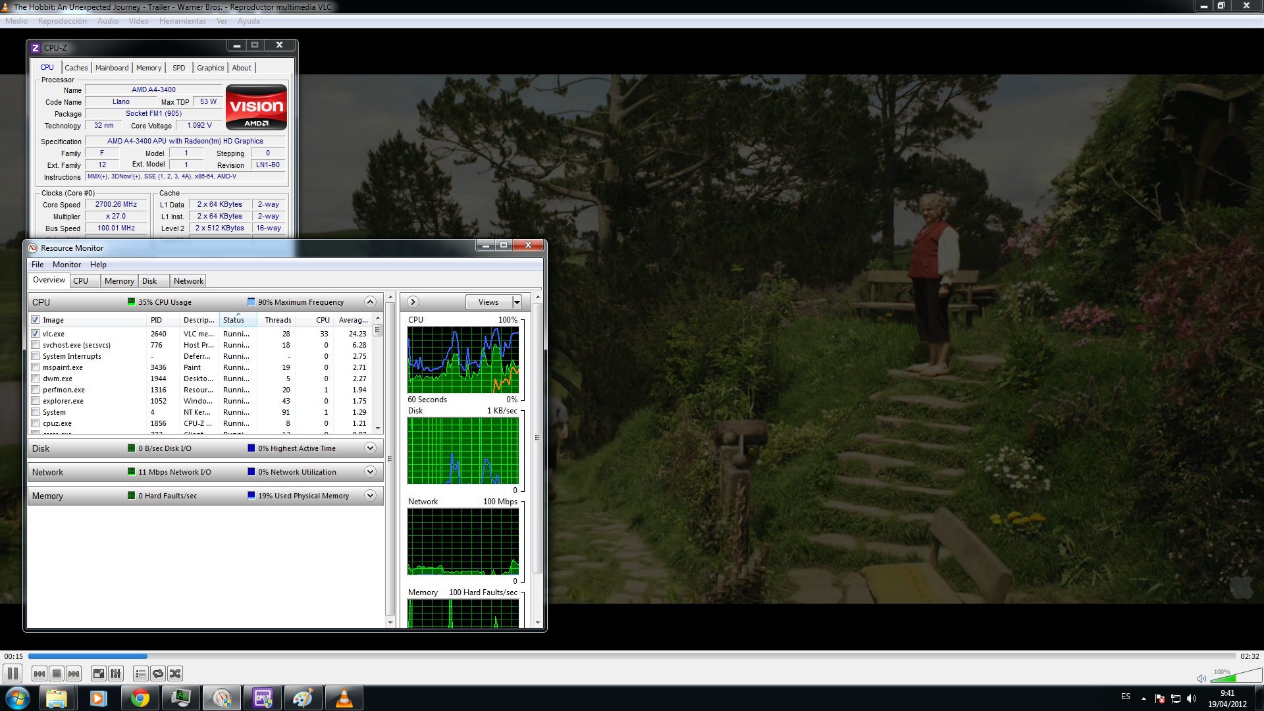Uncheck the vlc.exe process checkbox
This screenshot has width=1264, height=711.
coord(36,334)
